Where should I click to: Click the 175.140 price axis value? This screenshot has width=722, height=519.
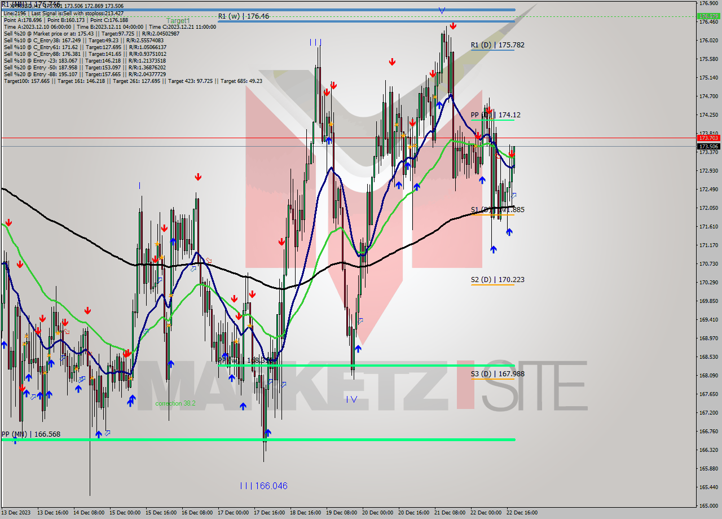pyautogui.click(x=708, y=77)
